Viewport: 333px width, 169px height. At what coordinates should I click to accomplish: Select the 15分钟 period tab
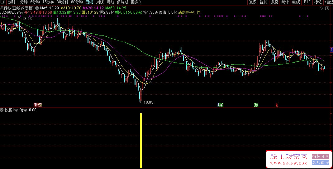[x=48, y=2]
